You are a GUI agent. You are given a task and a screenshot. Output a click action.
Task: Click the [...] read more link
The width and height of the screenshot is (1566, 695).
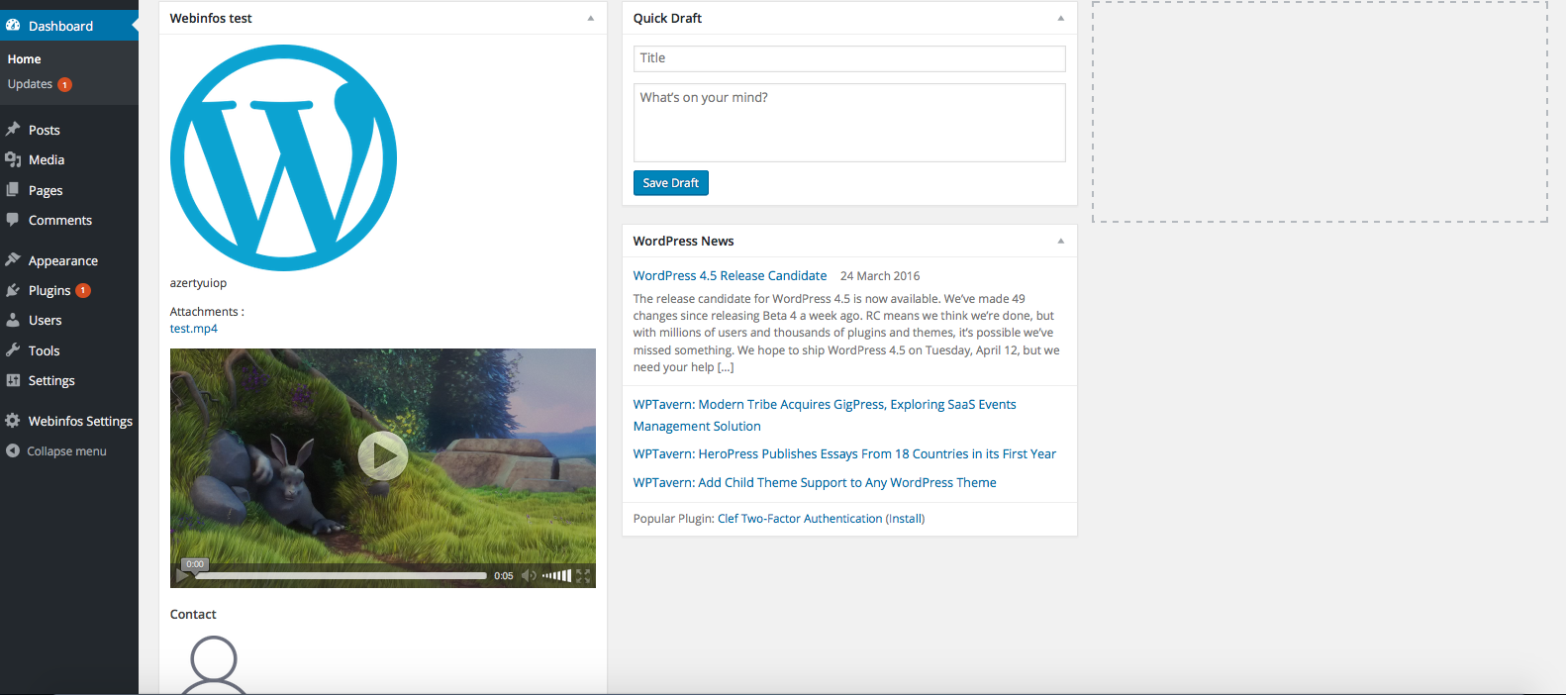click(726, 367)
